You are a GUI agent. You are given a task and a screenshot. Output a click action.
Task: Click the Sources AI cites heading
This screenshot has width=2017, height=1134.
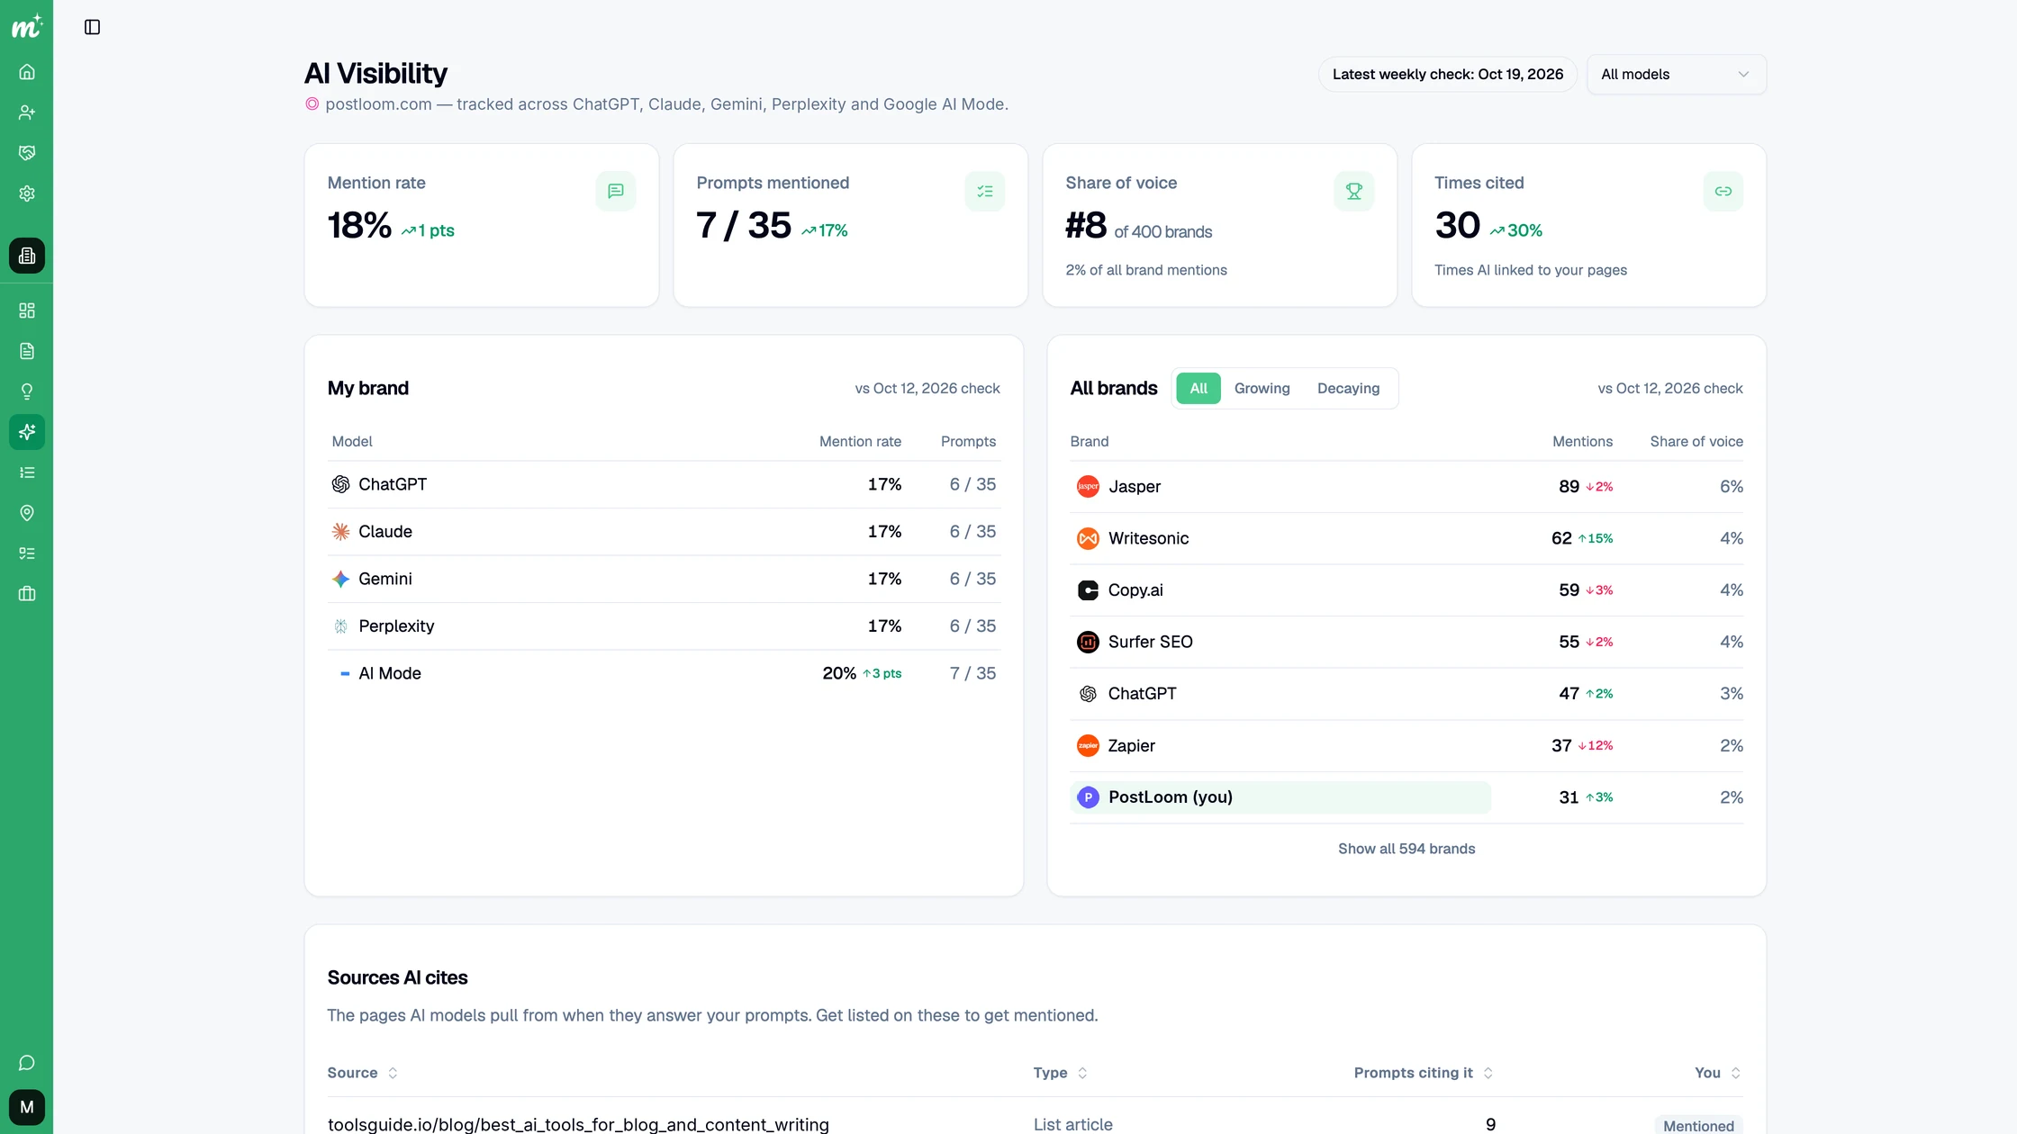397,977
